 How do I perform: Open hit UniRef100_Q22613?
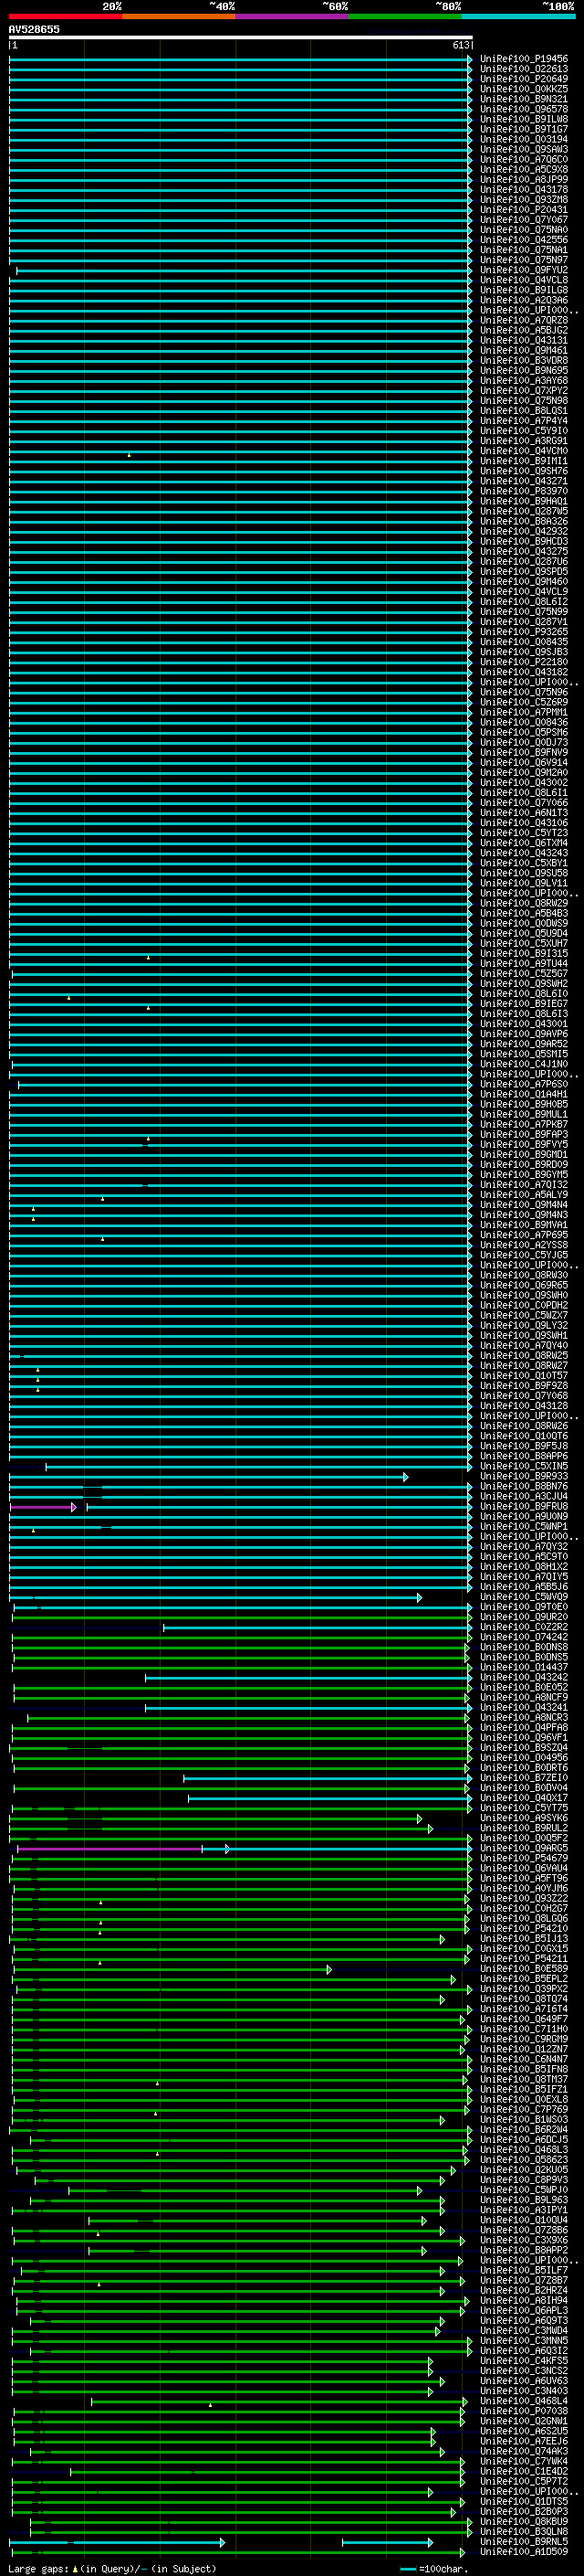523,69
